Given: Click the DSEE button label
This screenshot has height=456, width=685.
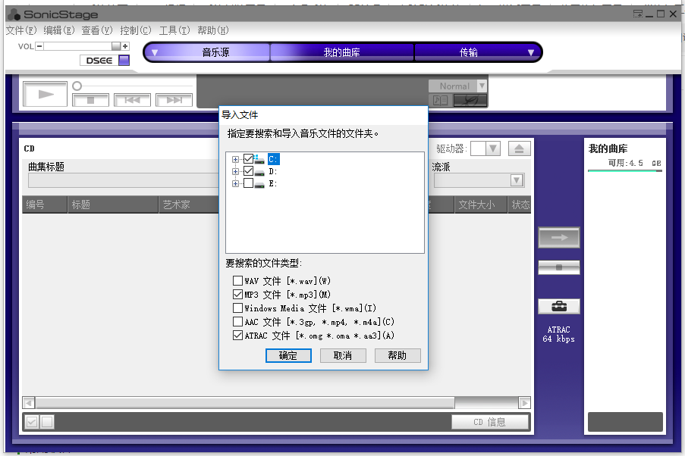Looking at the screenshot, I should (x=99, y=60).
